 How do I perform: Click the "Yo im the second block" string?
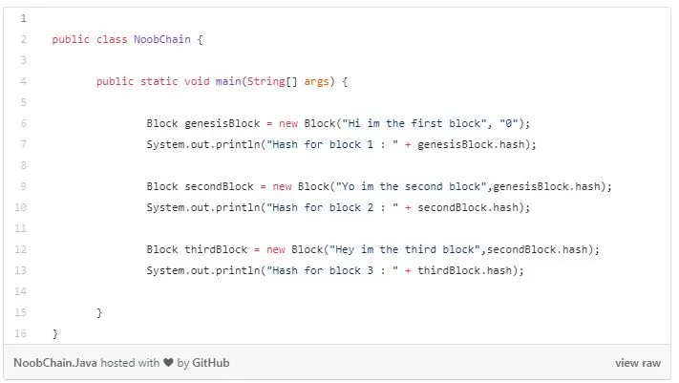pyautogui.click(x=412, y=186)
